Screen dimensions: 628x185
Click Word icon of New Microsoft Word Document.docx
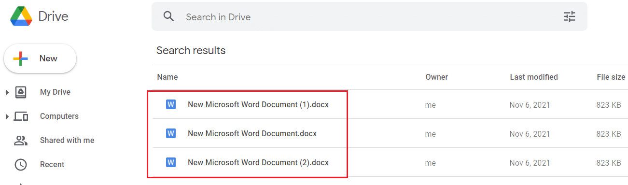coord(170,133)
